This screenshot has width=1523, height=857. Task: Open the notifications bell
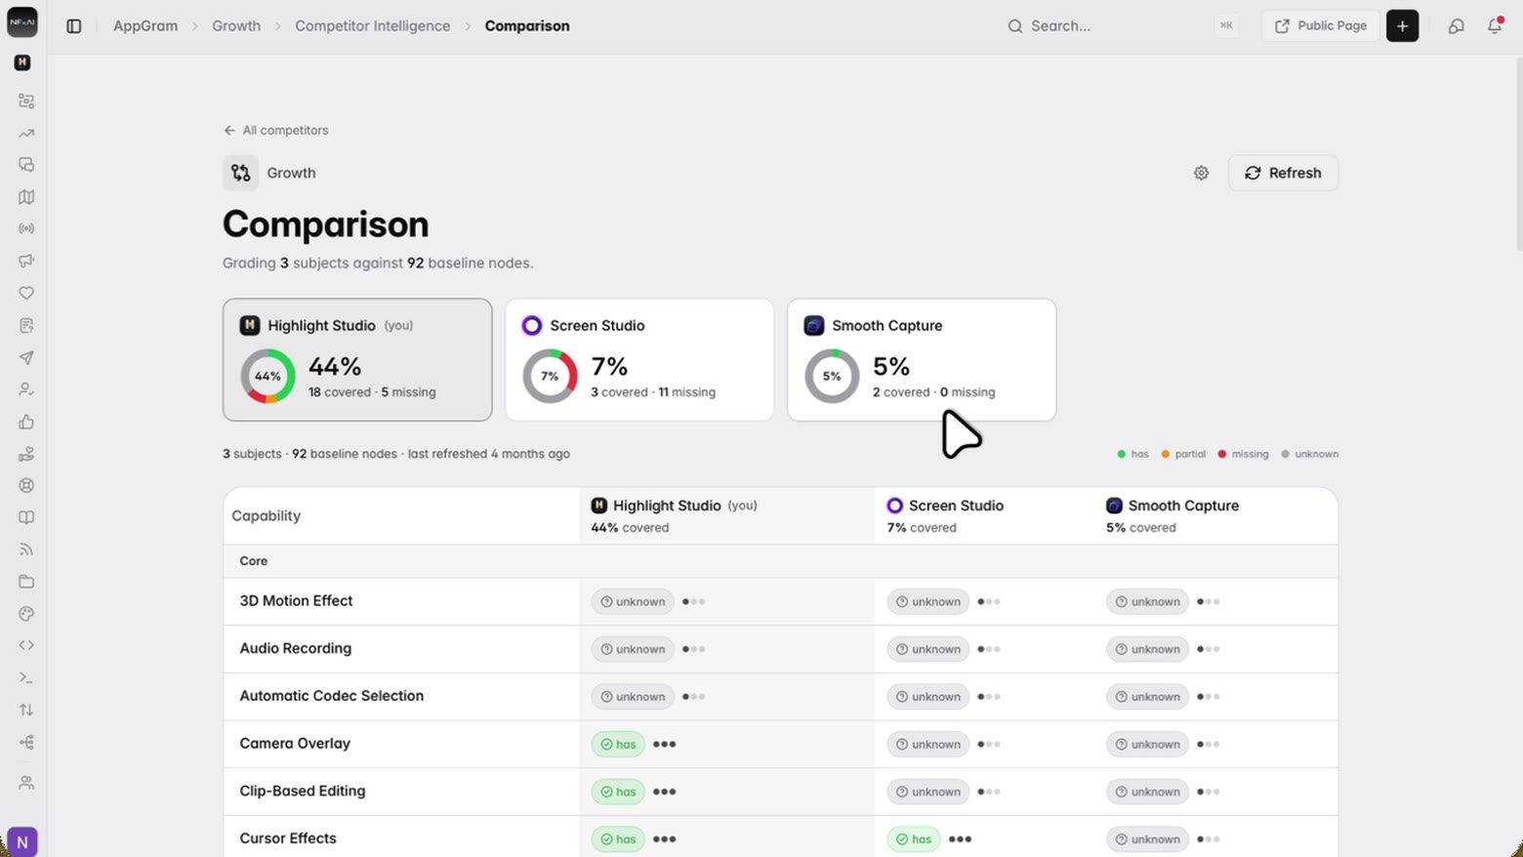(1495, 26)
